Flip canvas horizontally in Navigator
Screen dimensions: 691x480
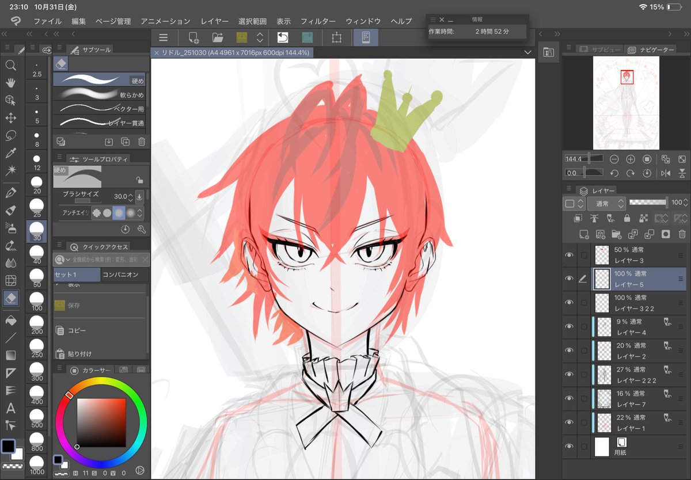coord(666,173)
